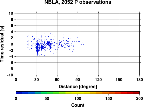This screenshot has width=143, height=107.
Task: Click x-axis tick label '30'
Action: click(x=37, y=80)
